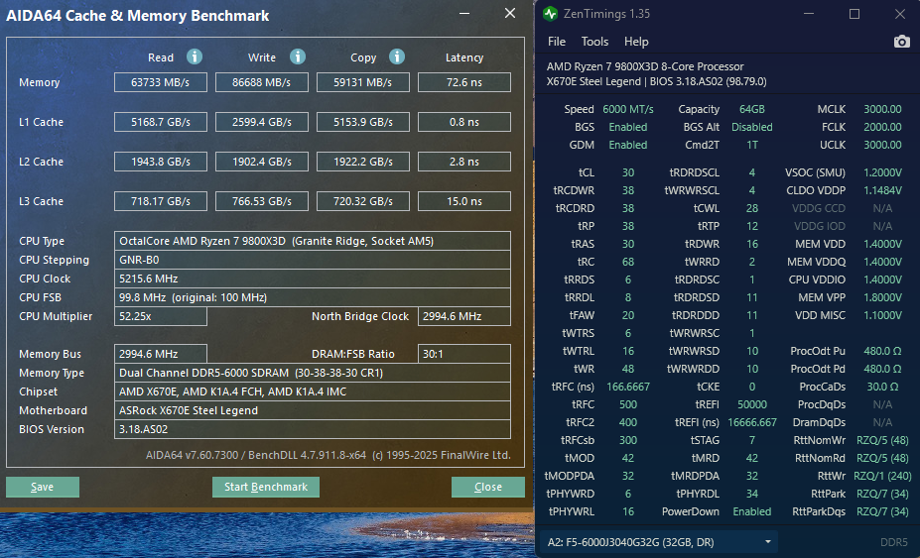Click the MCLK value 3000.00
This screenshot has height=558, width=920.
pyautogui.click(x=882, y=109)
